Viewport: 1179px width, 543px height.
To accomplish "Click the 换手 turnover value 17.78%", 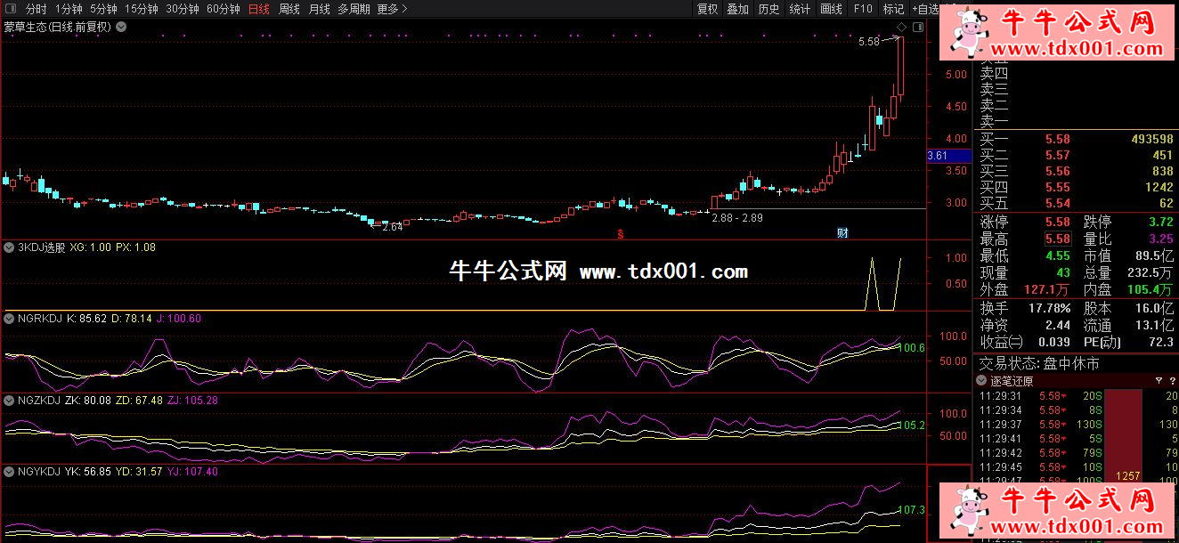I will [x=1051, y=308].
